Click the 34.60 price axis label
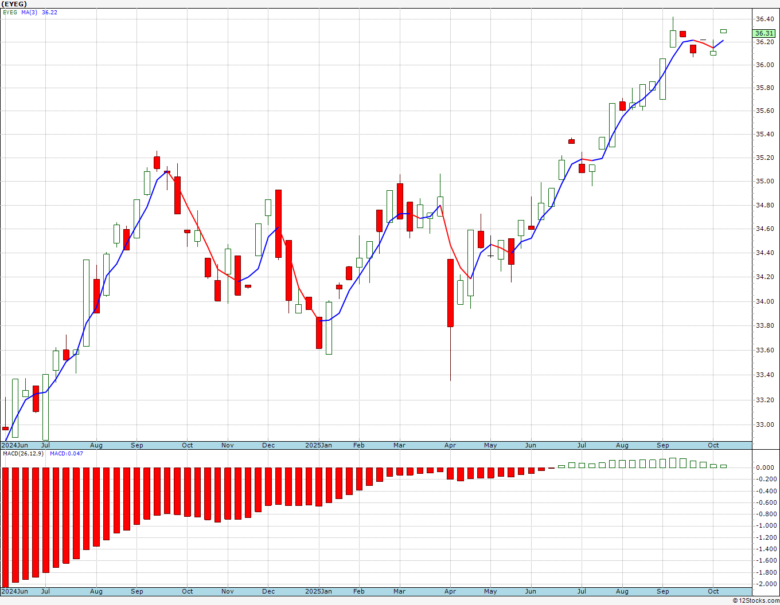This screenshot has height=605, width=780. [x=764, y=229]
